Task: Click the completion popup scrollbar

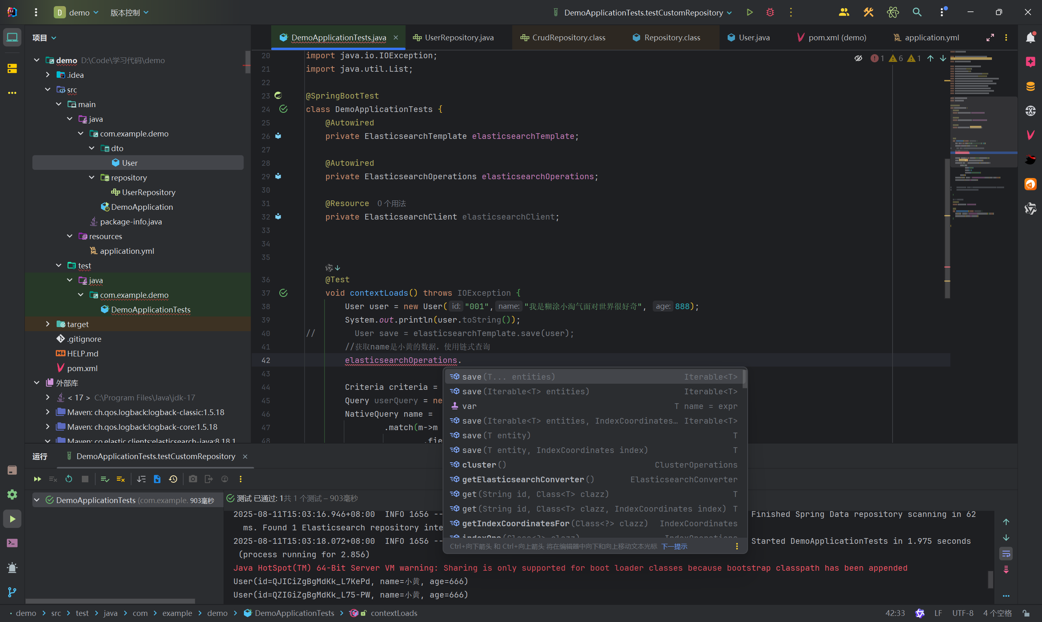Action: coord(744,378)
